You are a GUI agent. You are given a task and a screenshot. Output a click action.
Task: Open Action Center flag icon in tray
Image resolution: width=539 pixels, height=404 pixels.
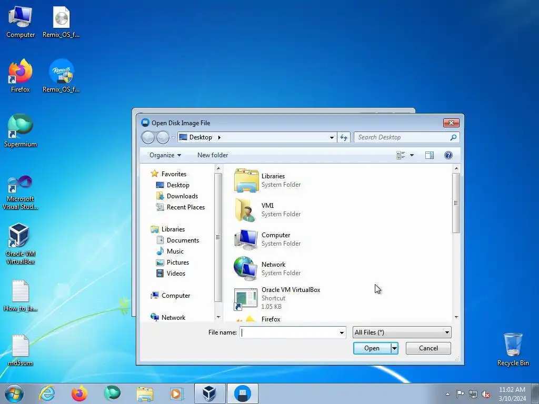[460, 393]
